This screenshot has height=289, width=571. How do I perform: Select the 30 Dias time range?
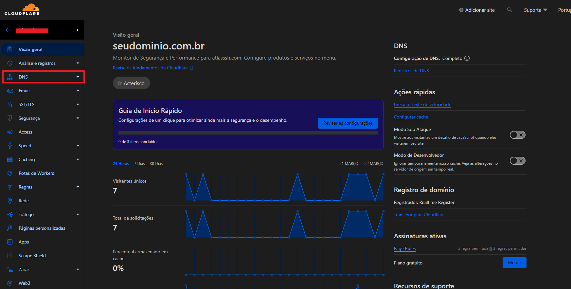click(x=156, y=164)
